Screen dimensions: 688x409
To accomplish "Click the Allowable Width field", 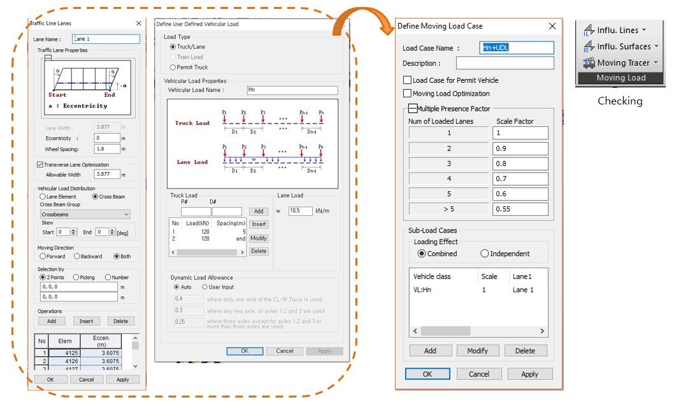I will click(x=107, y=174).
